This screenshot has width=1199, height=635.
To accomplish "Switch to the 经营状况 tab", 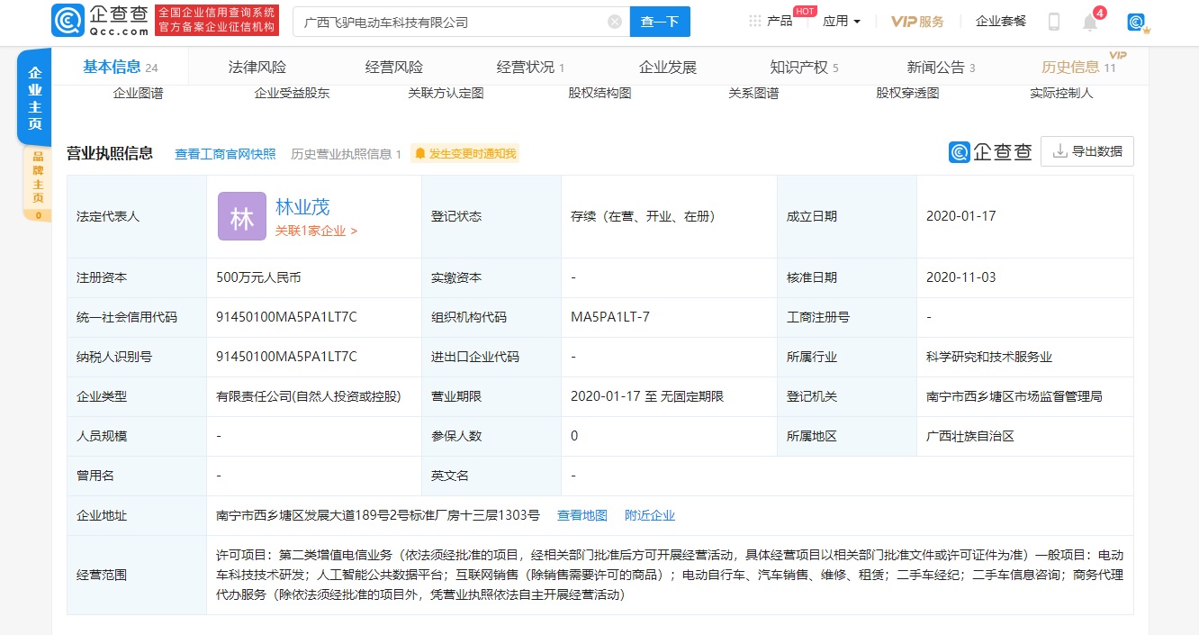I will [x=530, y=67].
